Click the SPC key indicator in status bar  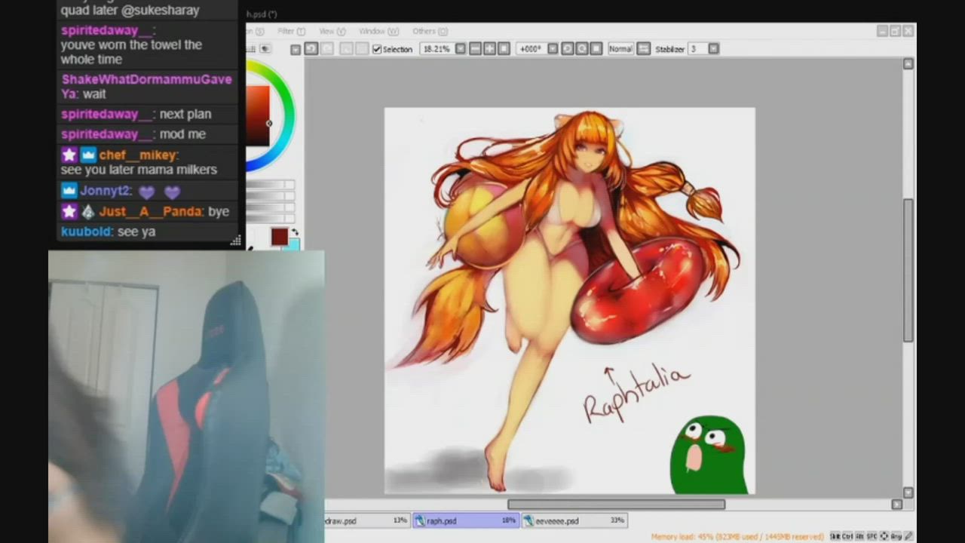tap(872, 536)
